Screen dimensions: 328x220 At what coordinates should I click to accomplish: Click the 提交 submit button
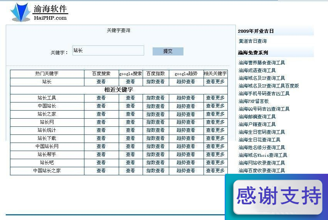pyautogui.click(x=168, y=51)
